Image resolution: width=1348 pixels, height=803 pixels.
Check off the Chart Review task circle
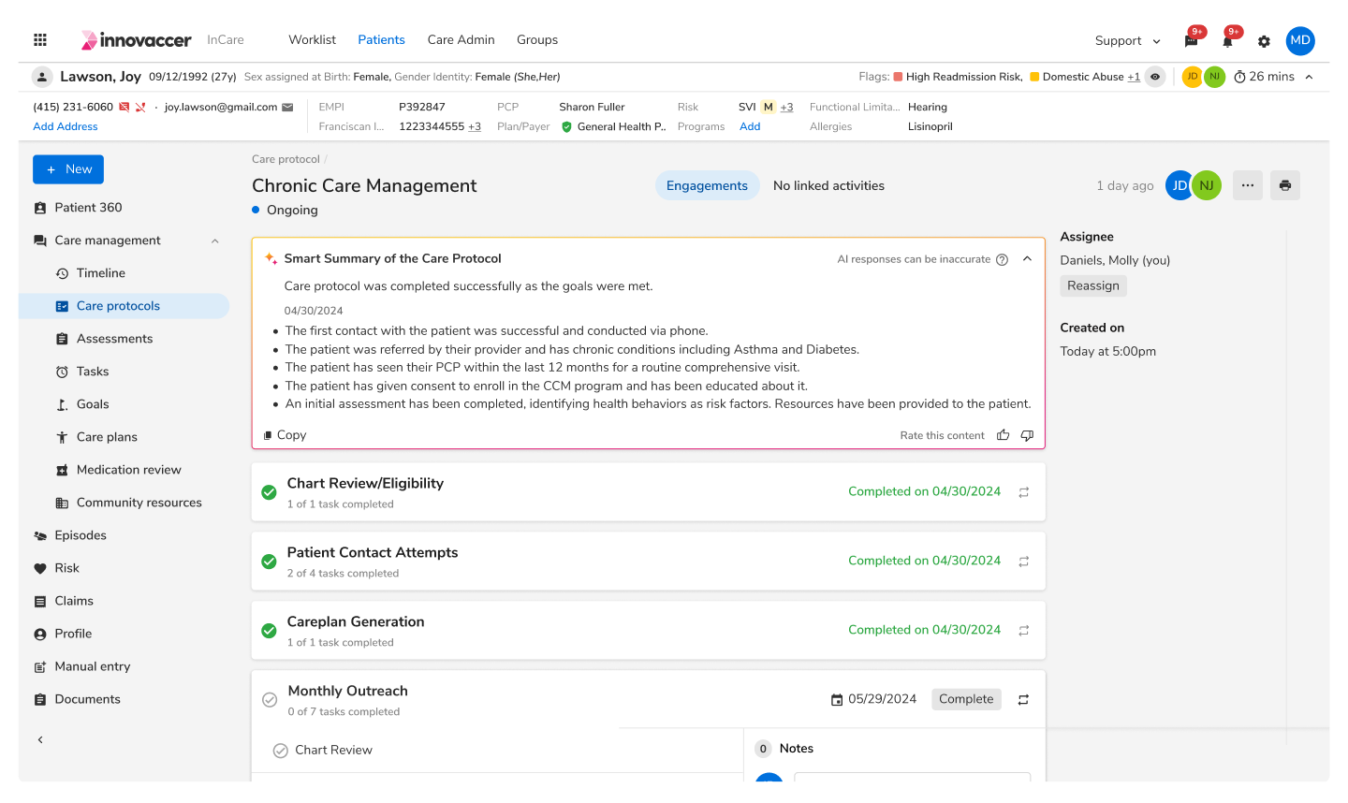[280, 751]
